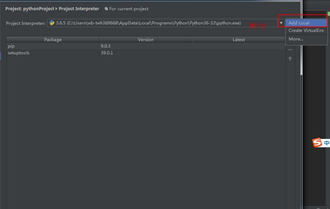Click the Project Interpreter: field label
Viewport: 330px width, 209px height.
click(x=25, y=23)
